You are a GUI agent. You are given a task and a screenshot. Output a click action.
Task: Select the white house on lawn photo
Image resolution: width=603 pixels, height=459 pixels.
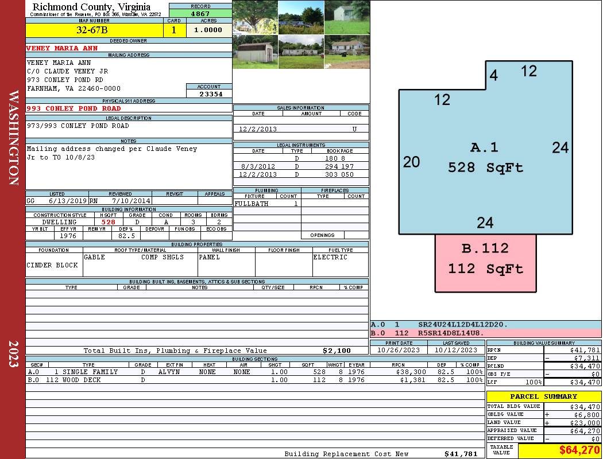point(347,17)
